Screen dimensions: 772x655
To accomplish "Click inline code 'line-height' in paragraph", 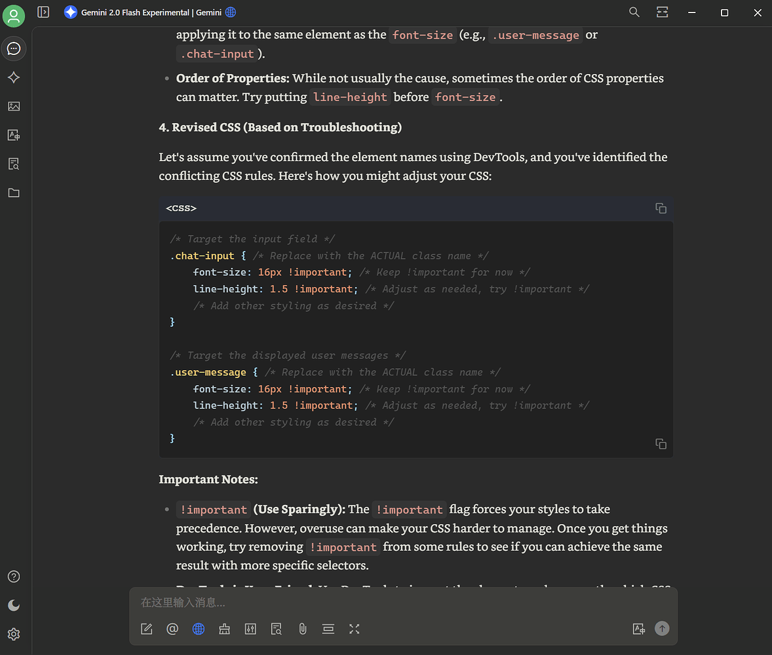I will pos(350,98).
